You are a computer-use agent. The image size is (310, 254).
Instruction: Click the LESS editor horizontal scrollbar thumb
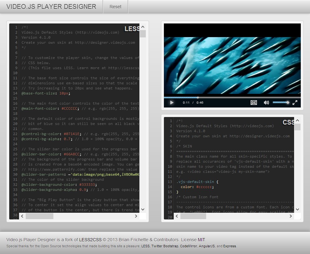click(x=39, y=216)
